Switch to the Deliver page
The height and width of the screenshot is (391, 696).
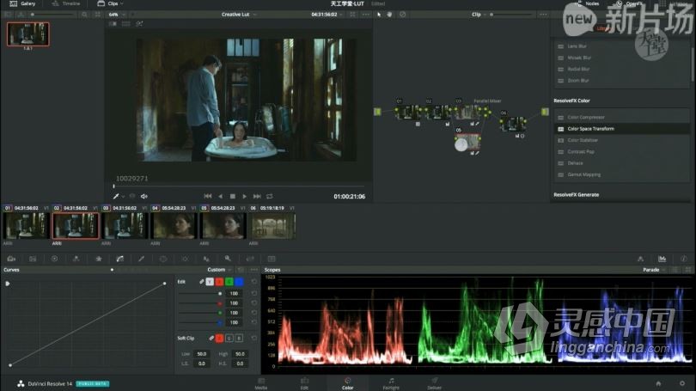(x=434, y=384)
